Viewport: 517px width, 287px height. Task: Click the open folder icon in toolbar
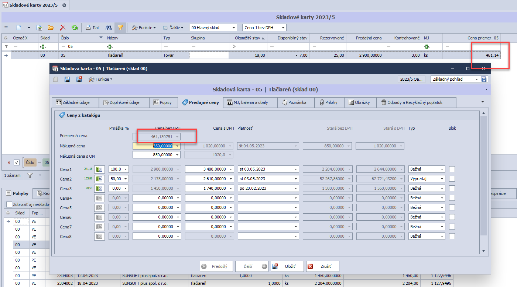point(51,28)
